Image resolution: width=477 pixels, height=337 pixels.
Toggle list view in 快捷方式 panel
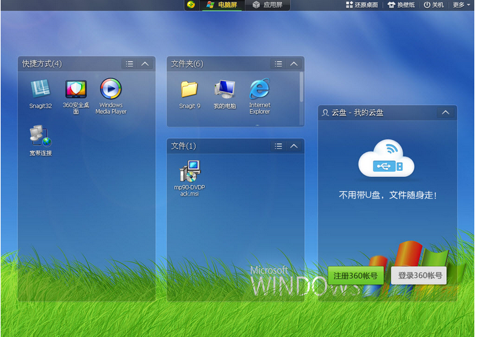[129, 64]
